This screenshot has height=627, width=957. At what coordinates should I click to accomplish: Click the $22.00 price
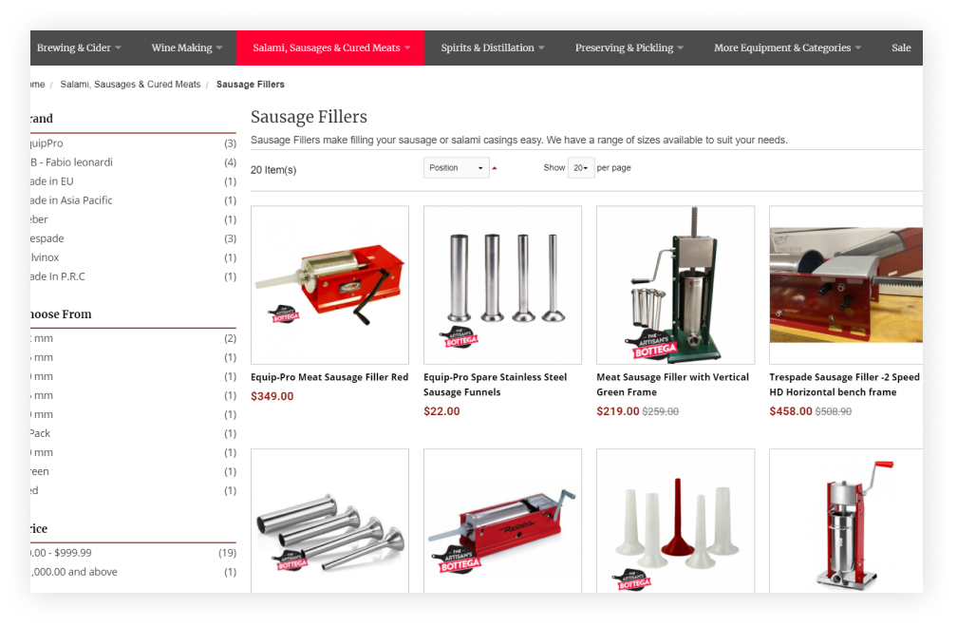[441, 411]
